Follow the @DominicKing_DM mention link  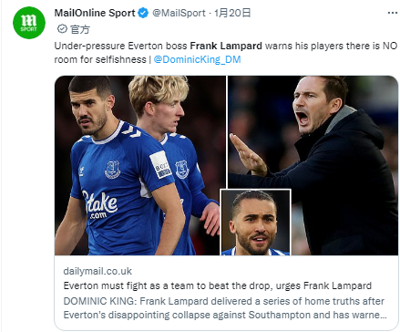[197, 59]
